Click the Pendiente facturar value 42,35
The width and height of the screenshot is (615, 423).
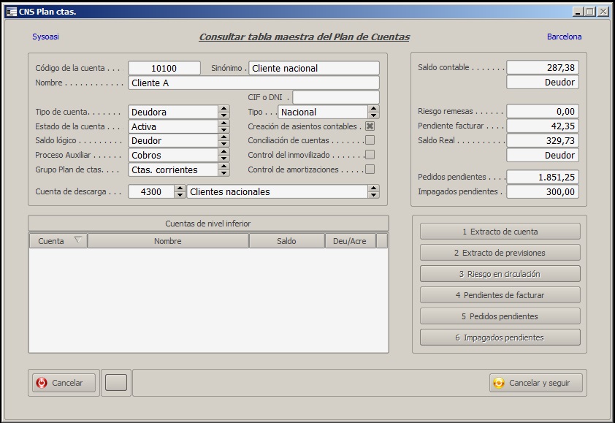click(x=543, y=126)
